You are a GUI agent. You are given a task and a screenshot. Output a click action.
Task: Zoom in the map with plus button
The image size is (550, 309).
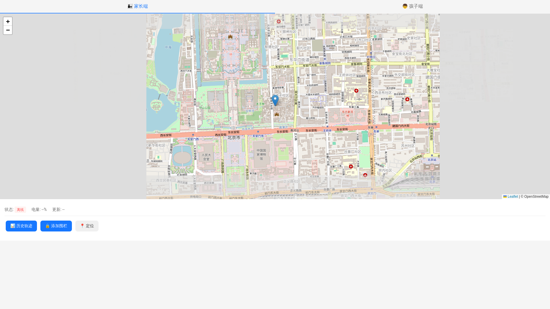[8, 21]
